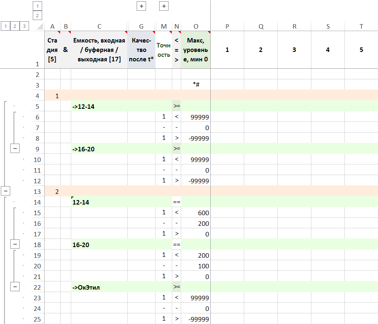Viewport: 378px width, 324px height.
Task: Select row 4 header
Action: coord(37,96)
